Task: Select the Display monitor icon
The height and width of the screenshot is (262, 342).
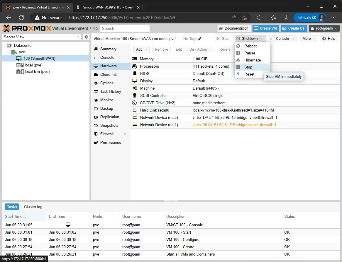Action: pyautogui.click(x=135, y=81)
